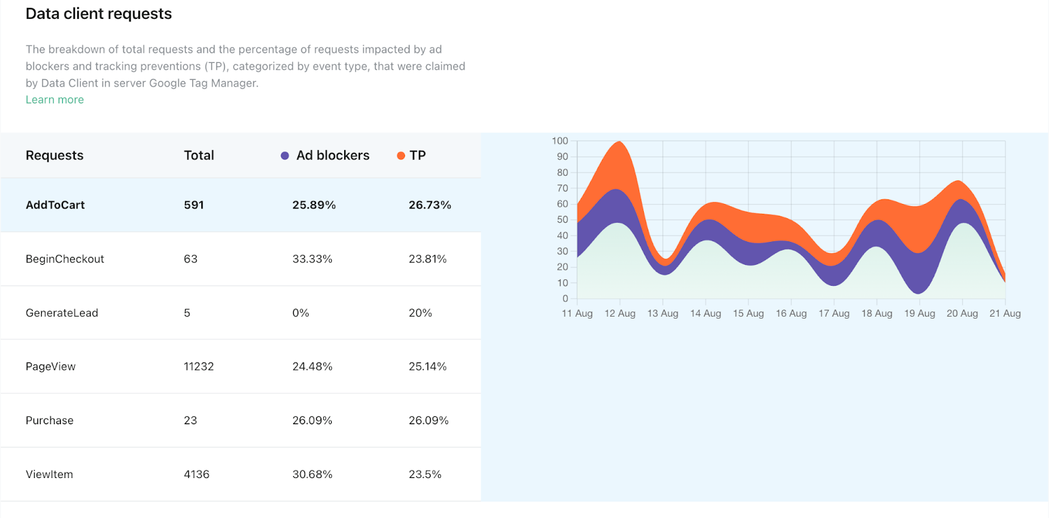1049x518 pixels.
Task: Click BeginCheckout TP value 23.81%
Action: point(427,259)
